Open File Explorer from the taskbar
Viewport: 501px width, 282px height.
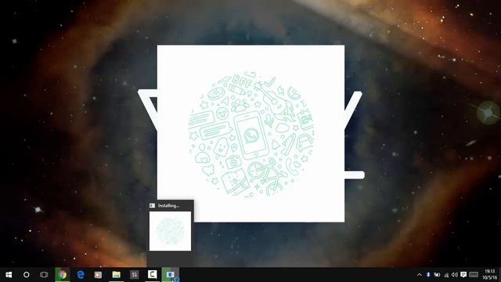coord(117,275)
